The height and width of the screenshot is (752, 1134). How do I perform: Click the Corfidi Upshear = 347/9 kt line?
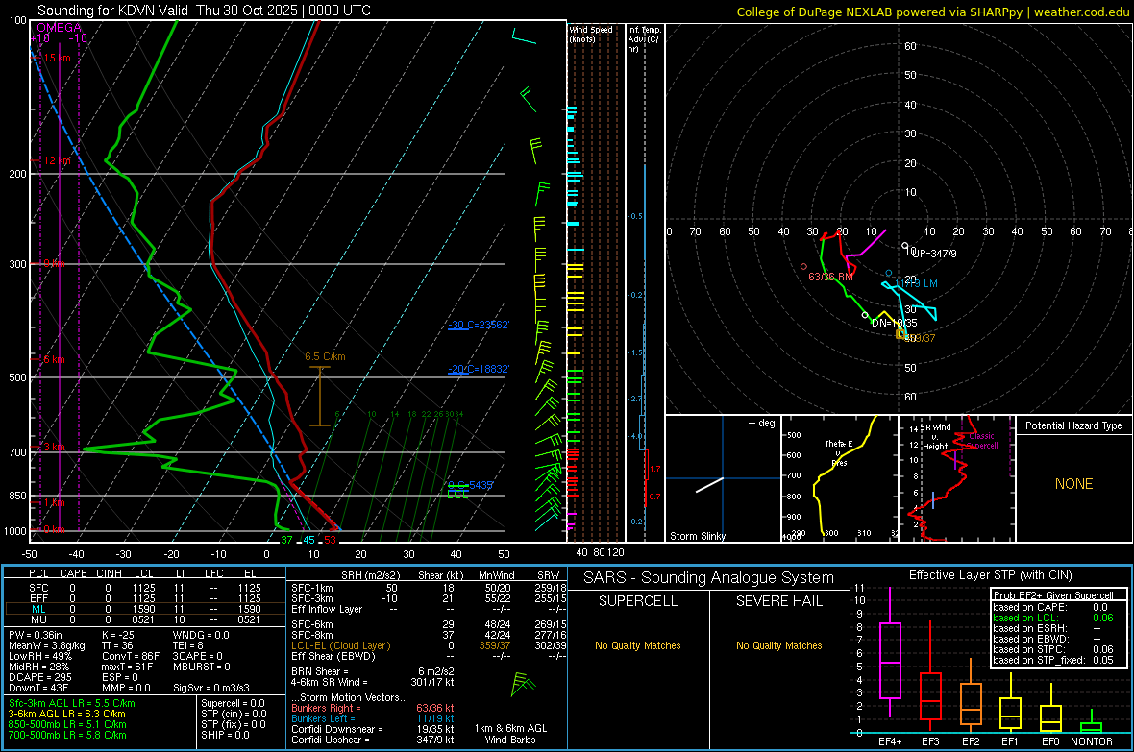[373, 740]
